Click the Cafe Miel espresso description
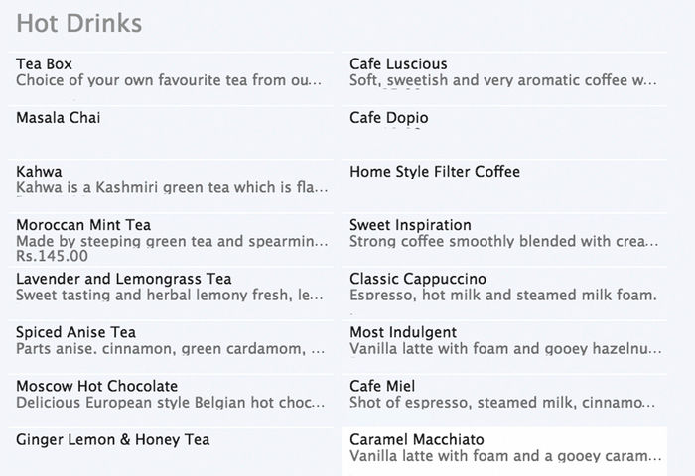This screenshot has width=695, height=476. tap(502, 402)
